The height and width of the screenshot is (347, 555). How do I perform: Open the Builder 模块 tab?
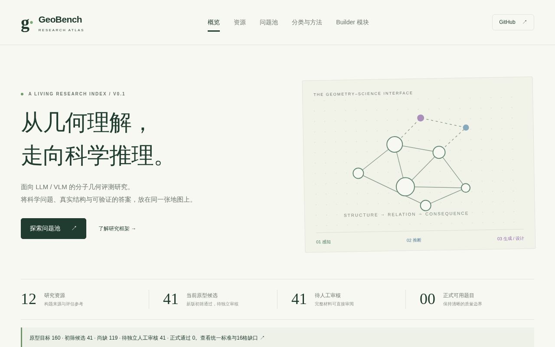tap(353, 23)
